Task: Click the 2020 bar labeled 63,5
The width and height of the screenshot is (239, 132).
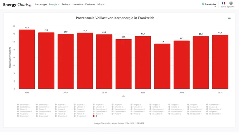Action: point(123,64)
